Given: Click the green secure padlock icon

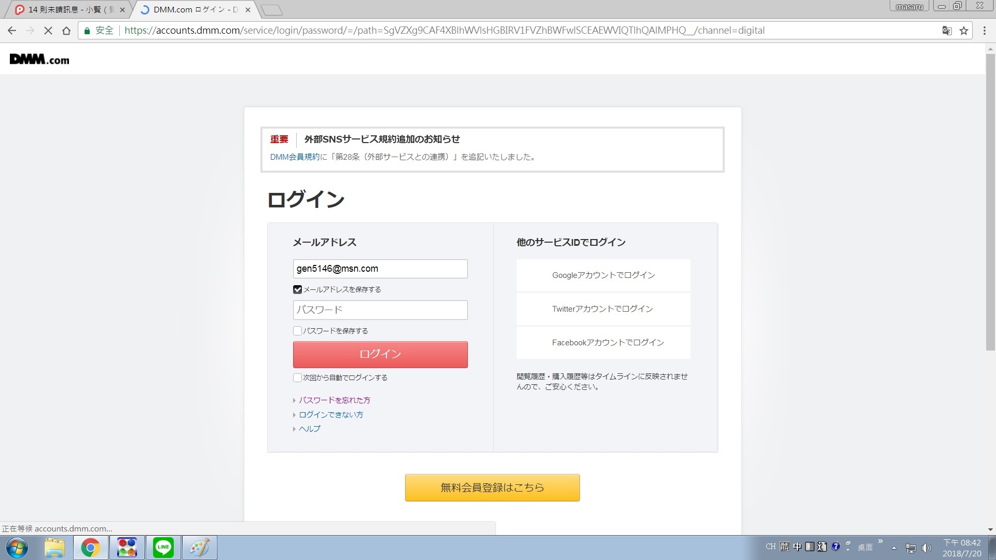Looking at the screenshot, I should 87,31.
